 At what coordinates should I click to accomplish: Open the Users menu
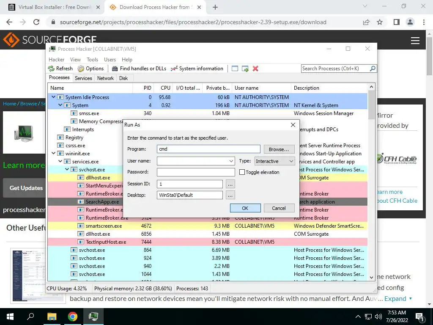[110, 59]
